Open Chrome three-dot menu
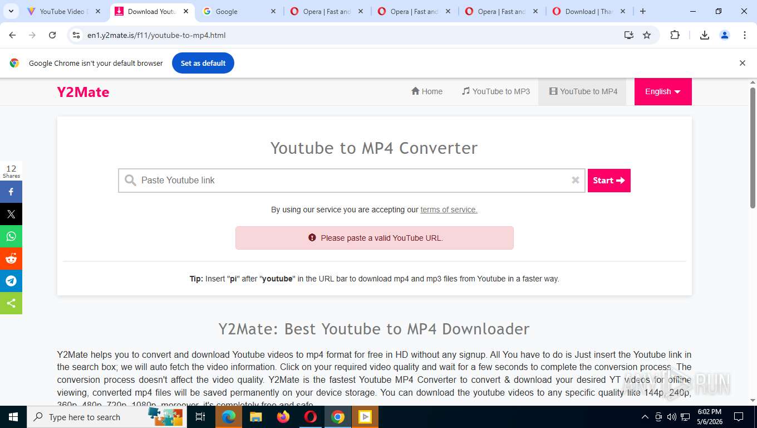 tap(745, 35)
